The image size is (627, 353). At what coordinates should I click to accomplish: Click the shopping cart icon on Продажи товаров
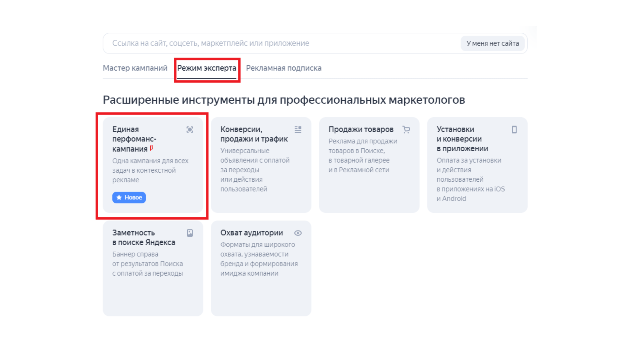click(x=406, y=130)
